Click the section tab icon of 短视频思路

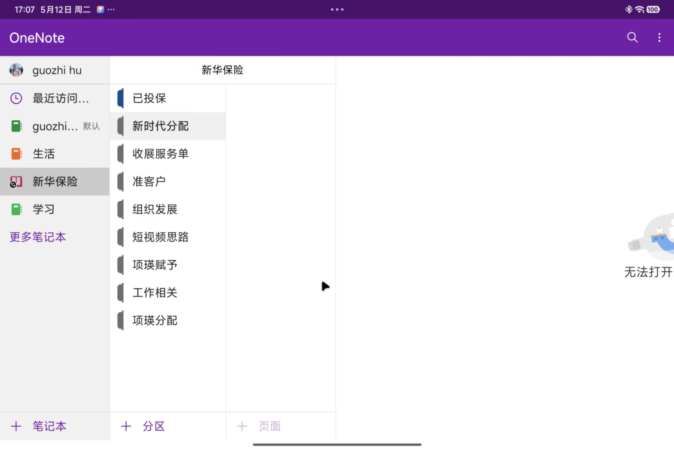(x=120, y=237)
